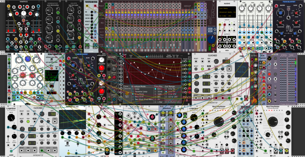The image size is (305, 157).
Task: Click the upper red Offset knob on Dual Attenuverter
Action: tap(101, 68)
